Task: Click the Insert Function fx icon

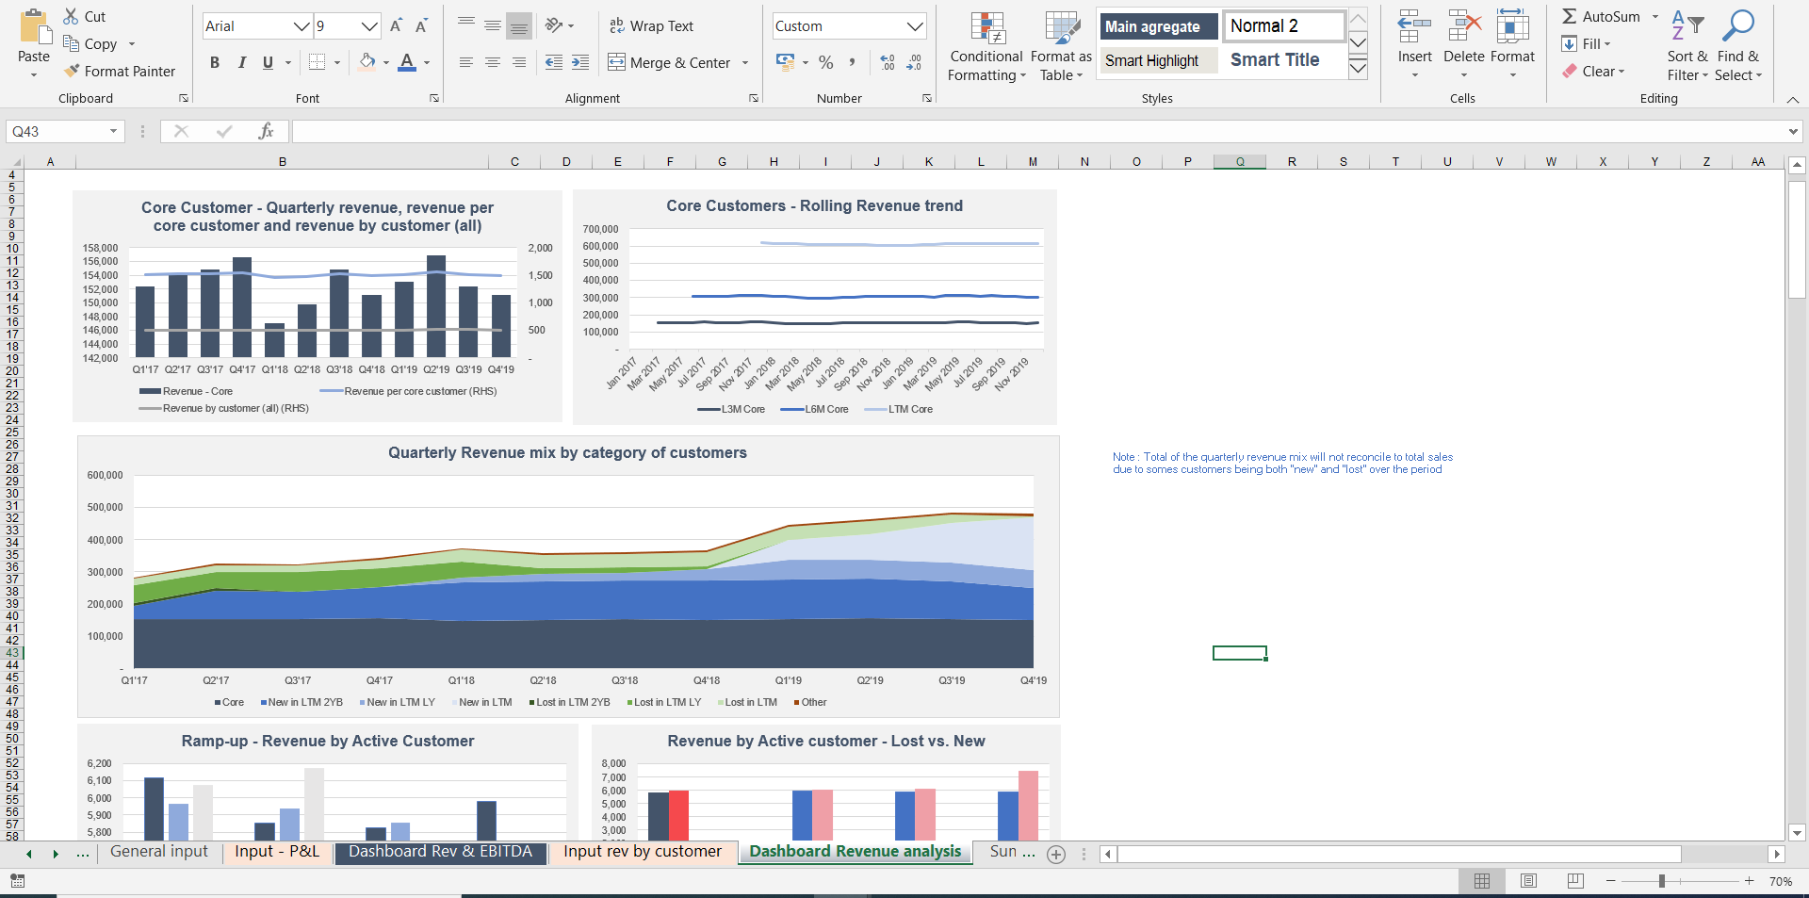Action: pyautogui.click(x=266, y=131)
